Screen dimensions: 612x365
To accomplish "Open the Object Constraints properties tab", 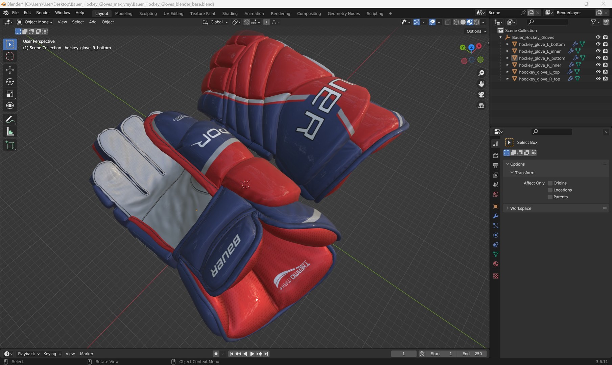I will 496,245.
